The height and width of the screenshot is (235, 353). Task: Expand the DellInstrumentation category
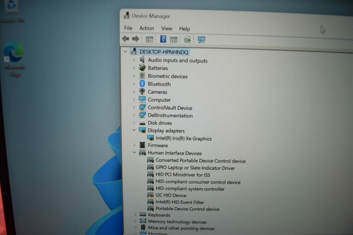click(x=134, y=115)
